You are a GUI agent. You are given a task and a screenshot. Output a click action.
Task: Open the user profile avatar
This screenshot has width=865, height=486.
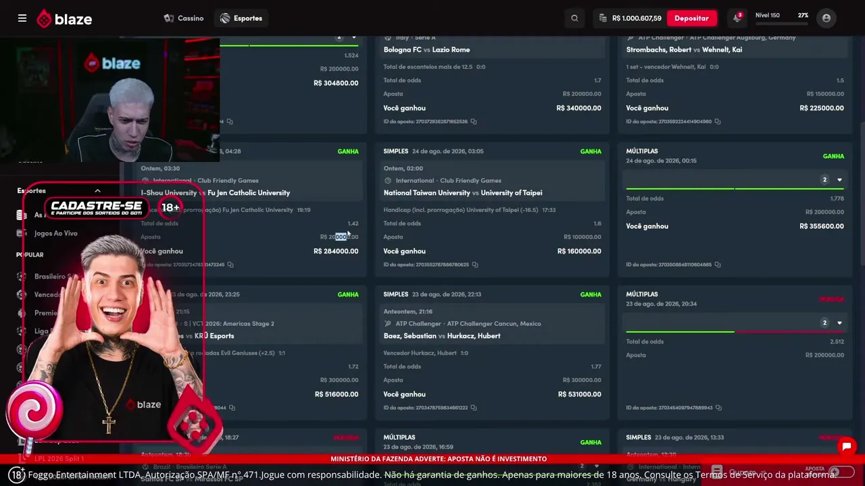click(x=826, y=18)
